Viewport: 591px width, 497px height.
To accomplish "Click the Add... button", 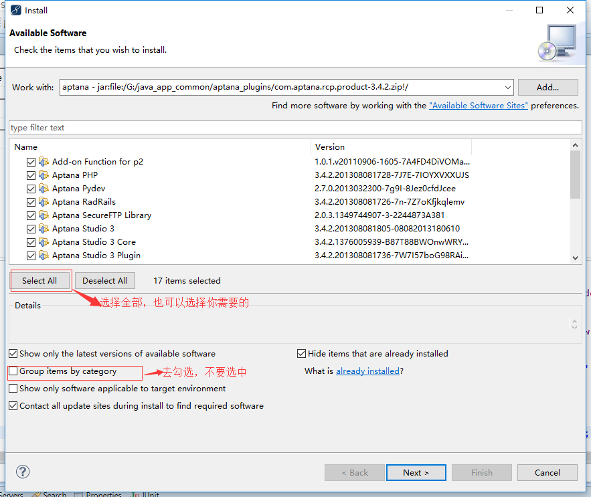I will 547,88.
